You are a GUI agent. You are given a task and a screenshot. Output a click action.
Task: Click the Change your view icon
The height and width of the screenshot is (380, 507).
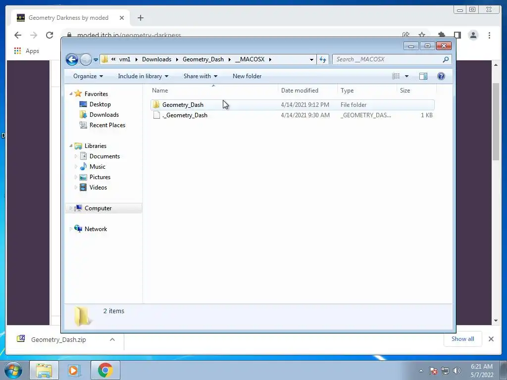(x=396, y=76)
